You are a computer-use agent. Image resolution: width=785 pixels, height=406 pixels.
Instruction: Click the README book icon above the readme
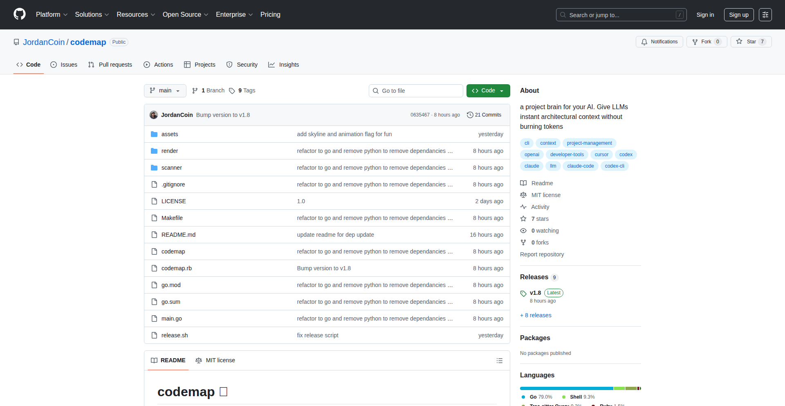[x=154, y=360]
